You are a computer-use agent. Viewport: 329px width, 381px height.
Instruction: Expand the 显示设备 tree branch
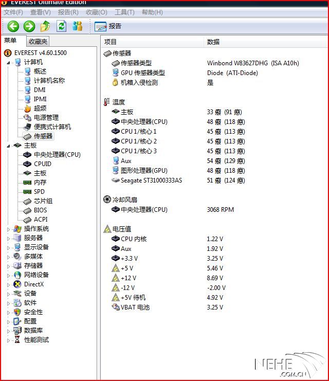coord(9,248)
